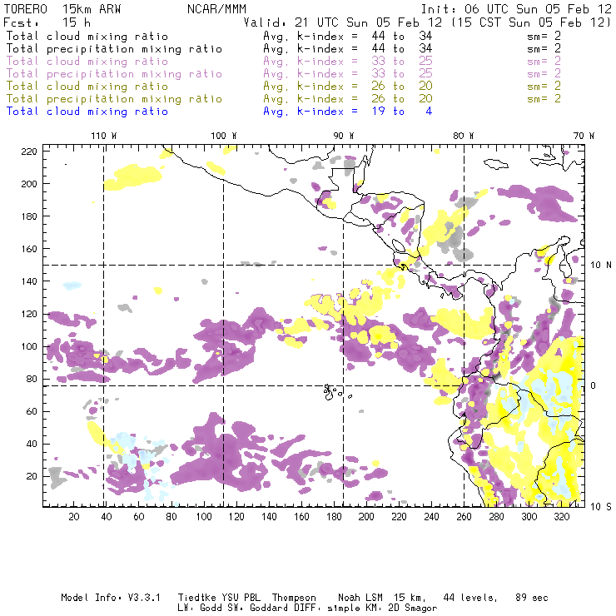Click "sm= 2" in the first black legend row

(x=544, y=36)
